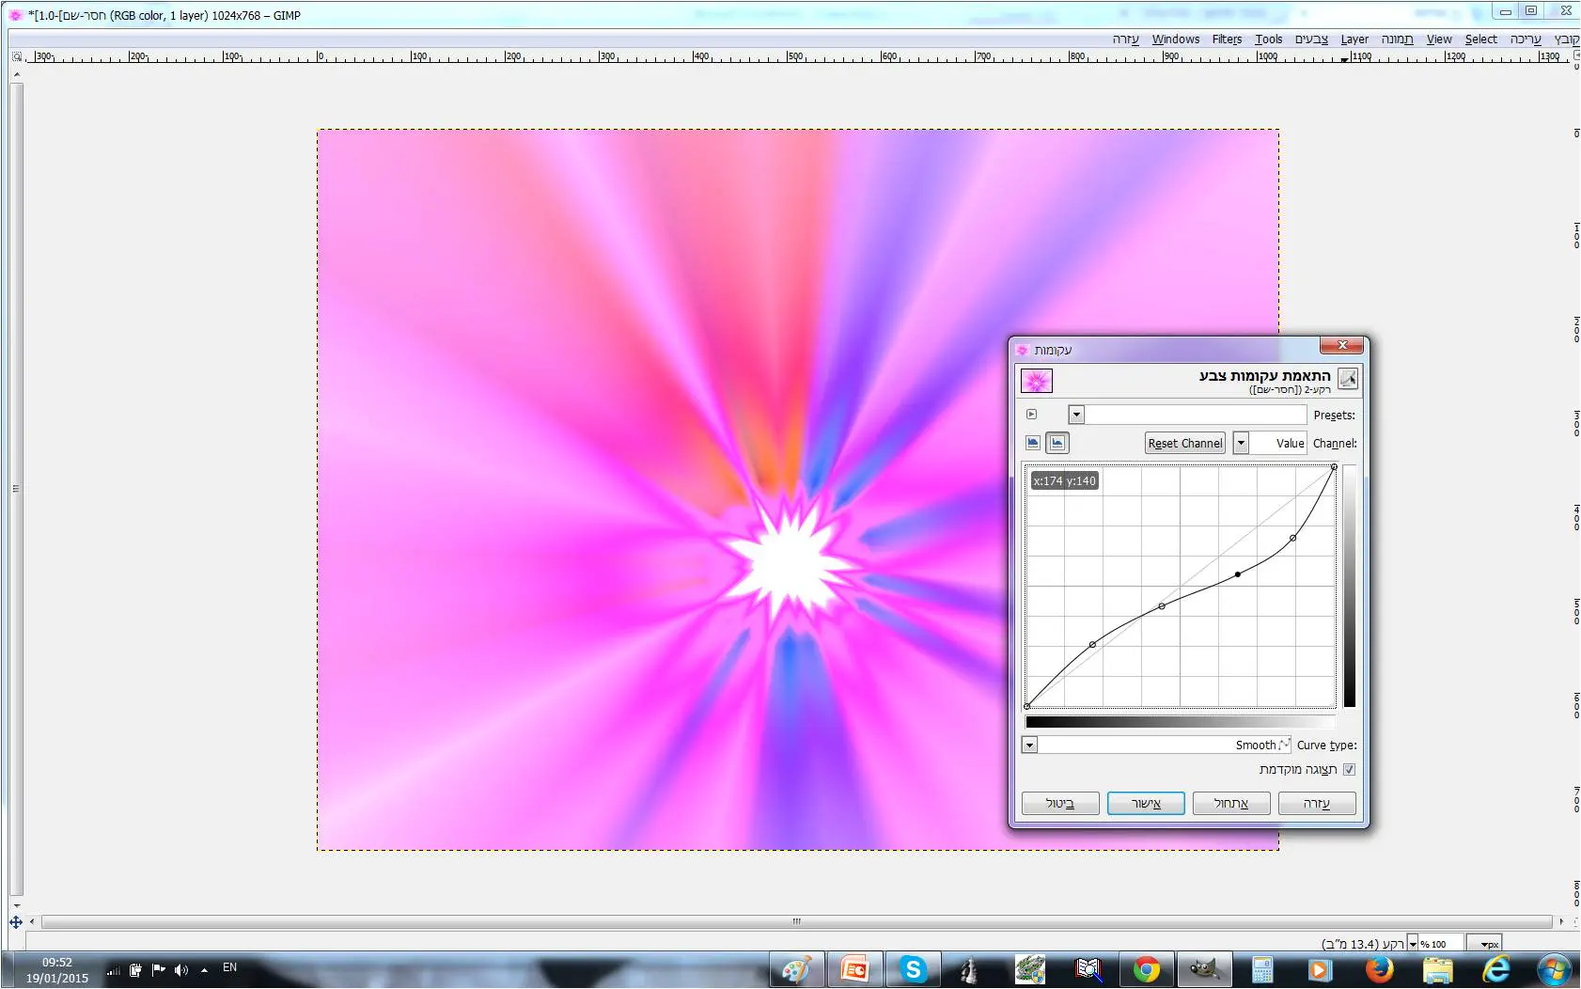Screen dimensions: 1581x989
Task: Open Skype from the taskbar
Action: [x=912, y=969]
